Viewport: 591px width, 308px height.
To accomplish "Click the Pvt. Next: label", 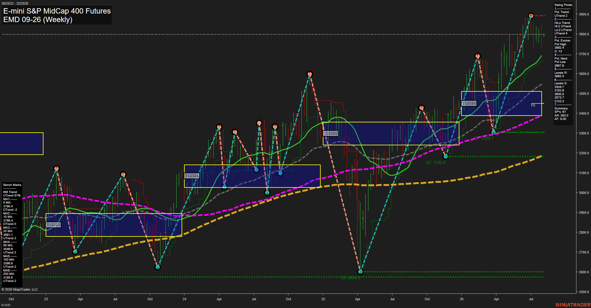I will (561, 59).
